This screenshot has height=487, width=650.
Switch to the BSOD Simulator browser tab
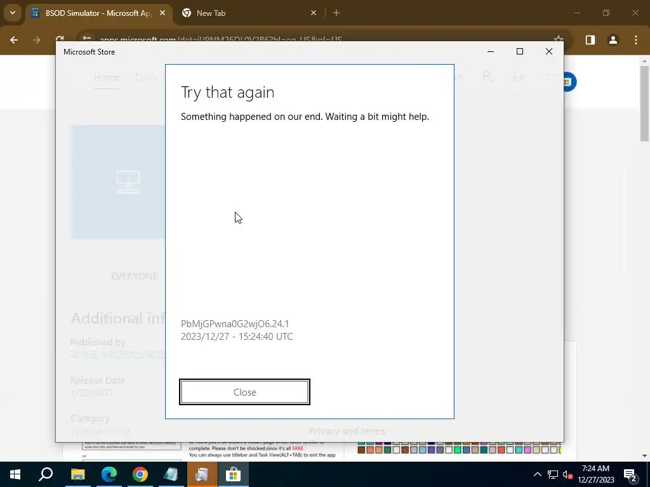coord(98,13)
